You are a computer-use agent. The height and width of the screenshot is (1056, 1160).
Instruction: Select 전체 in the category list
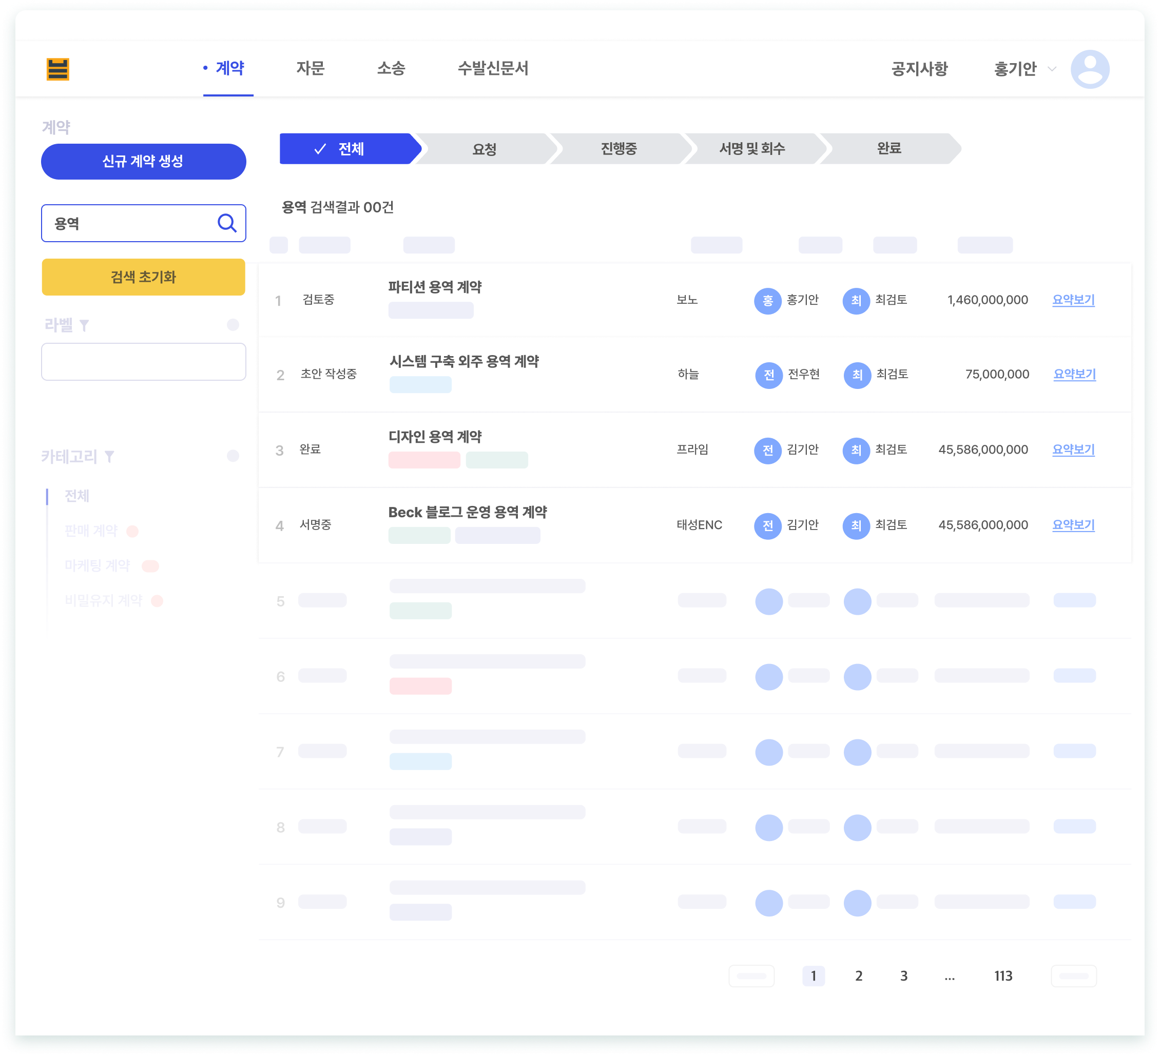[x=76, y=496]
